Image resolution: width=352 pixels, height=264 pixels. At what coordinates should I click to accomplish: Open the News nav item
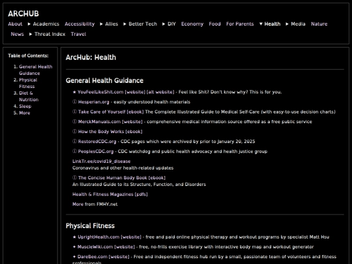click(18, 34)
